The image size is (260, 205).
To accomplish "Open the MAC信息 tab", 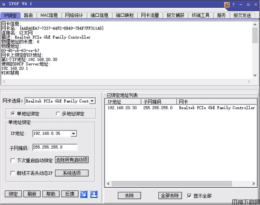I will (49, 16).
